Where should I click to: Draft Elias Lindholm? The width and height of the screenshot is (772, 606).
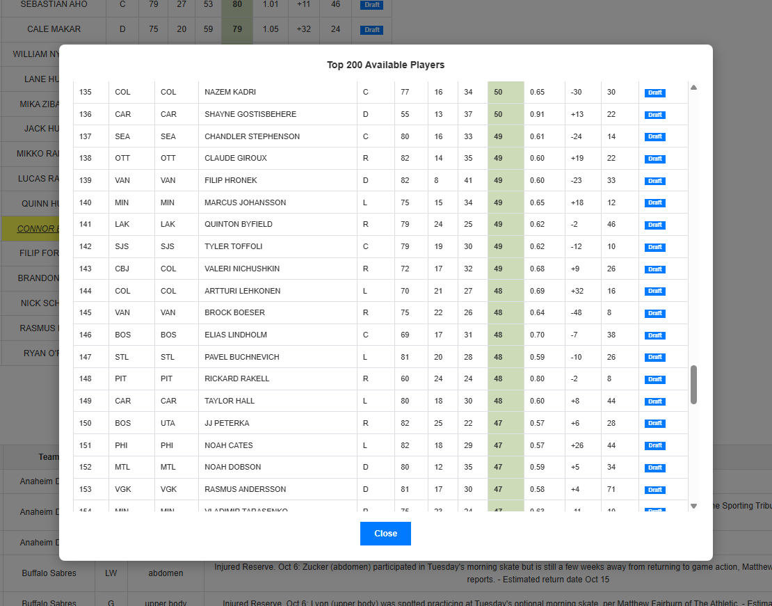[x=655, y=335]
